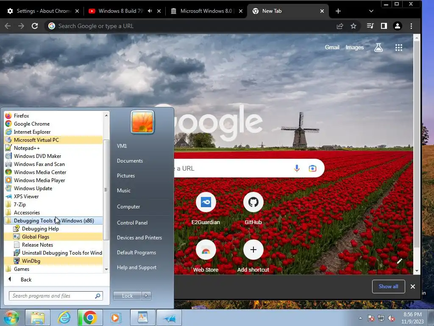Open Windows Fax and Scan
This screenshot has width=434, height=326.
53,164
